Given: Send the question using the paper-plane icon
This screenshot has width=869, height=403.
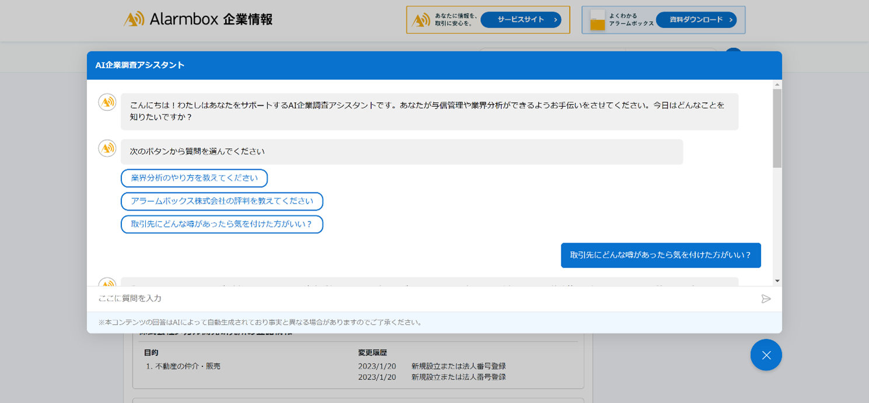Looking at the screenshot, I should (x=766, y=299).
